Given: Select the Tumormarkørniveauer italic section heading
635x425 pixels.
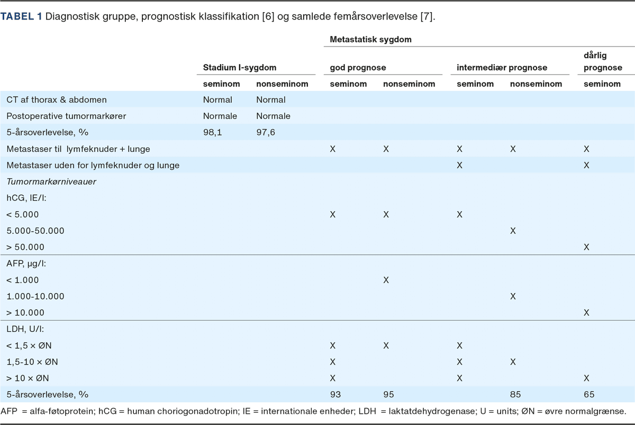Looking at the screenshot, I should [51, 182].
